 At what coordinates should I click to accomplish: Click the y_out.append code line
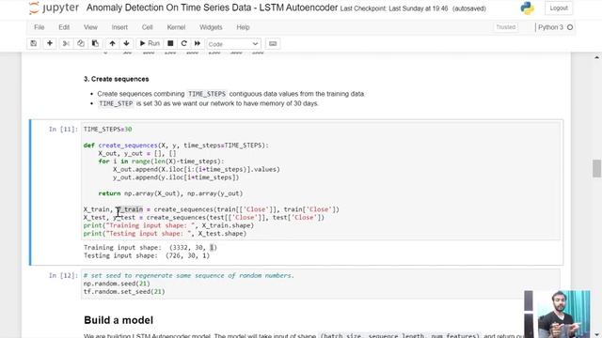pyautogui.click(x=176, y=177)
